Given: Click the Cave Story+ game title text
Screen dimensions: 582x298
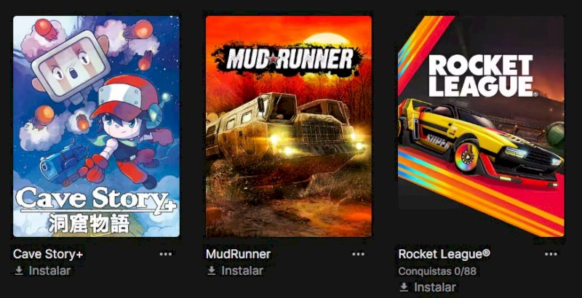Looking at the screenshot, I should [x=48, y=254].
